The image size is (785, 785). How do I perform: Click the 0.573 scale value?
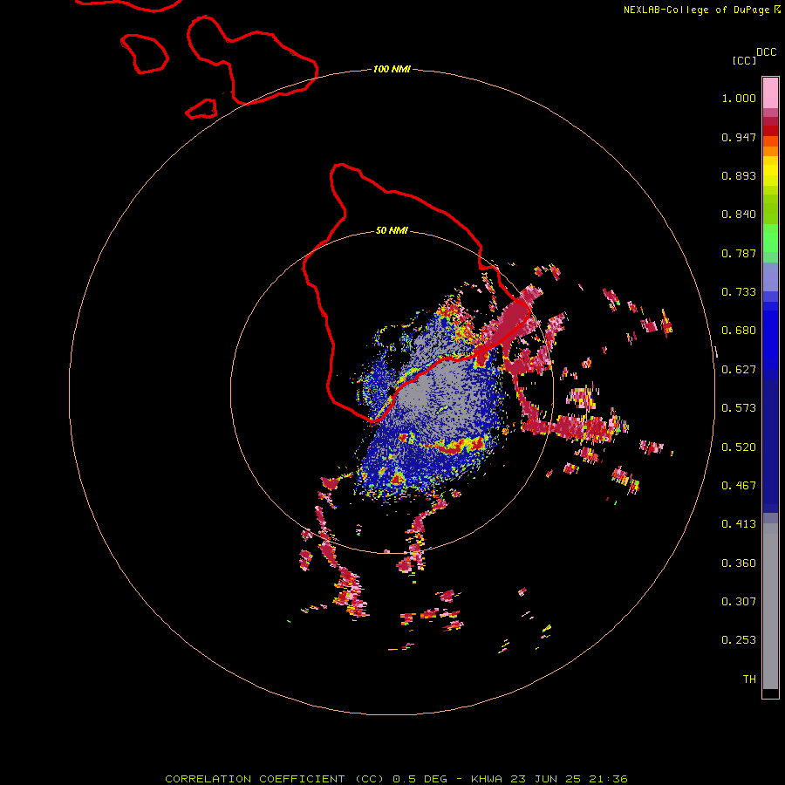[x=739, y=408]
